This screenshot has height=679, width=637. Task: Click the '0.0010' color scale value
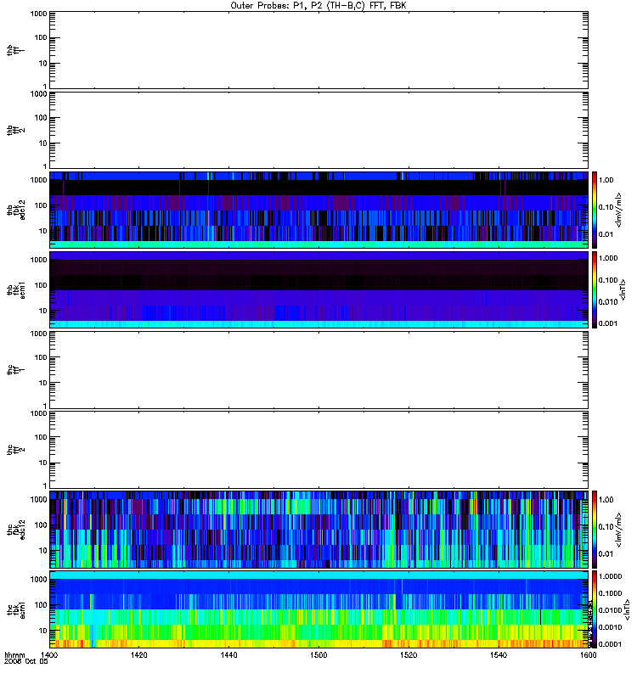(x=610, y=627)
